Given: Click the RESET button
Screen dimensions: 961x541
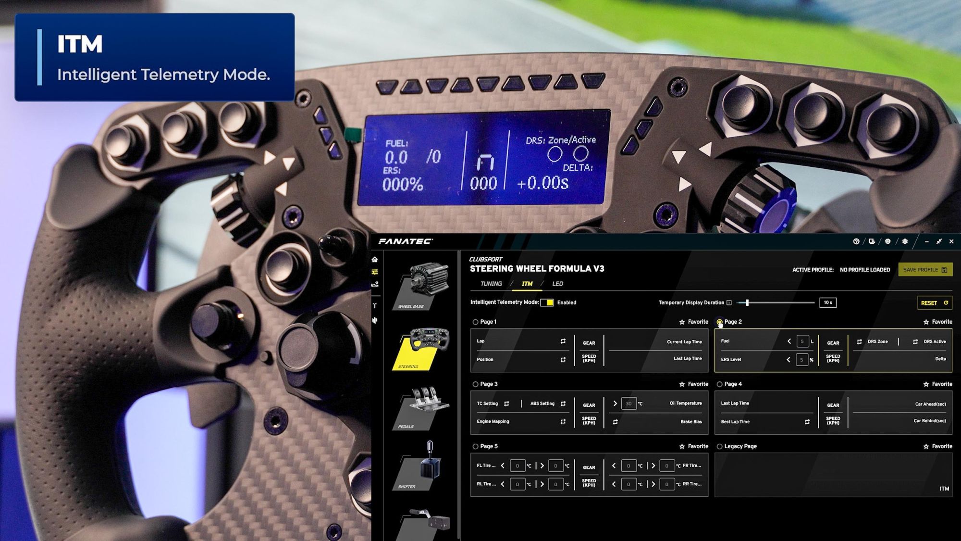Looking at the screenshot, I should (934, 303).
